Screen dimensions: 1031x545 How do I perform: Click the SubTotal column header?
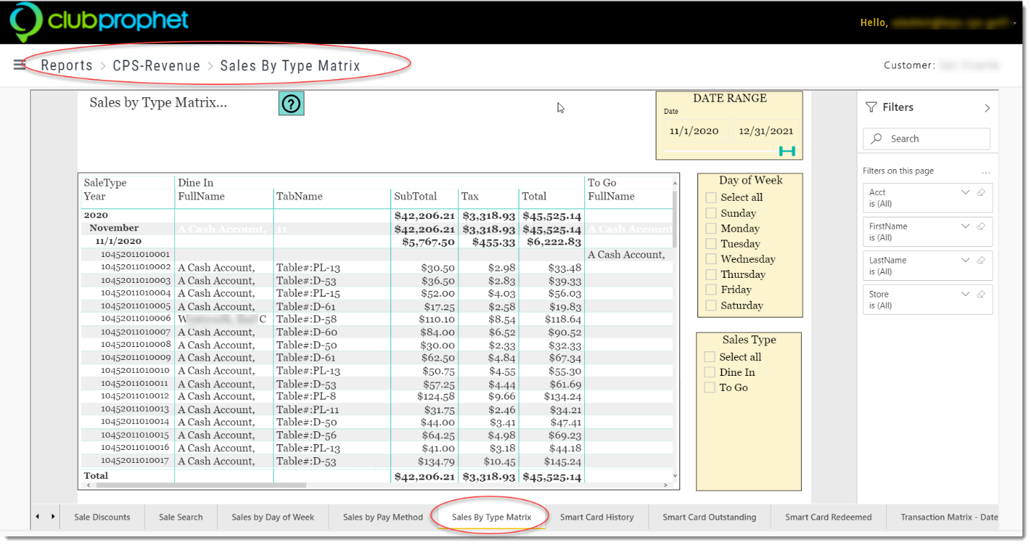coord(415,197)
